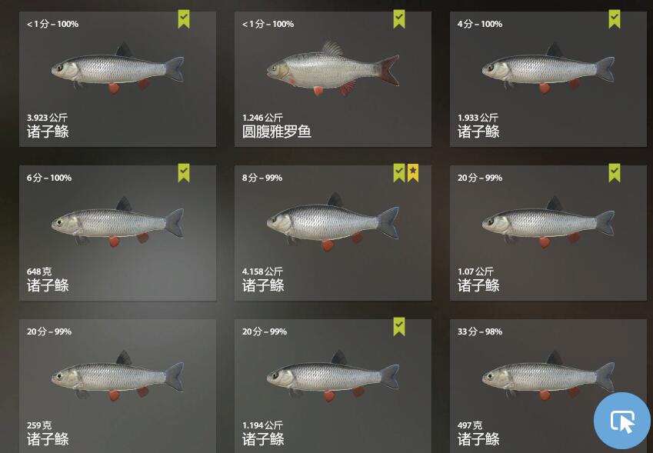Click the green checkmark on the 4.158 公斤 card
The height and width of the screenshot is (453, 653).
click(x=399, y=173)
